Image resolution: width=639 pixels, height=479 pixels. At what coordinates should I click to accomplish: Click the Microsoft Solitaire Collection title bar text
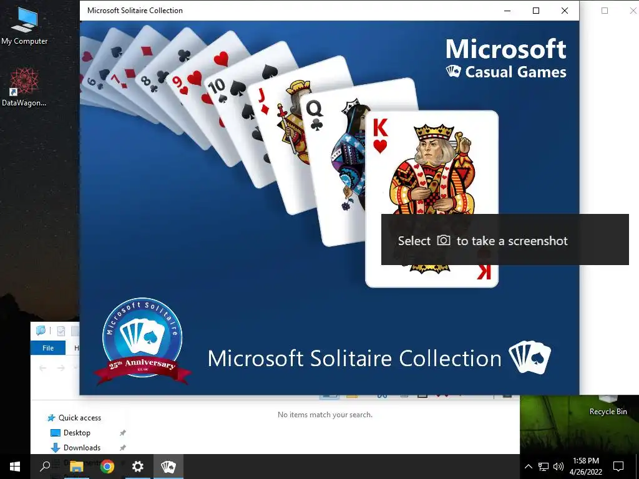pyautogui.click(x=135, y=11)
